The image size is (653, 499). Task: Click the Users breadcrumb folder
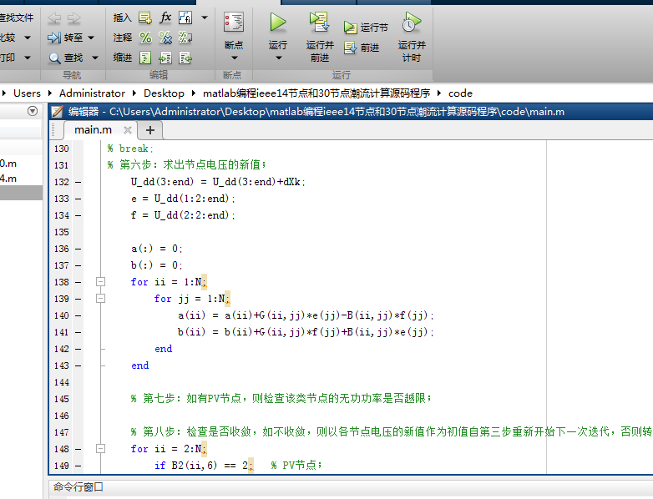[27, 93]
